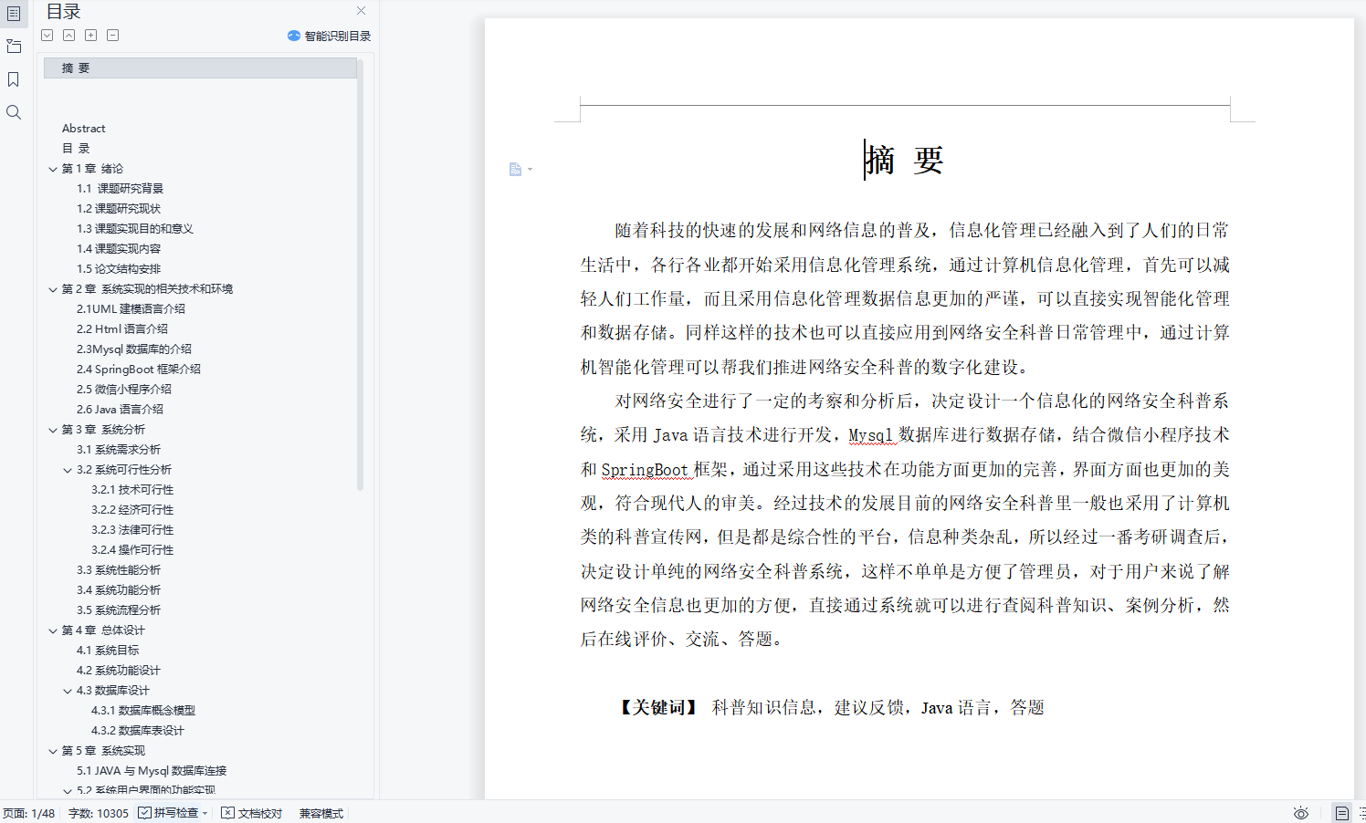Collapse the 3.2 系统可行性分析 section
The image size is (1366, 823).
point(66,469)
